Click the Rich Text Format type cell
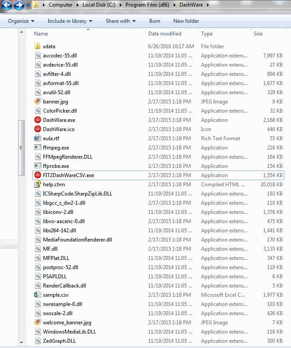Viewport: 291px width, 348px height. (x=220, y=138)
